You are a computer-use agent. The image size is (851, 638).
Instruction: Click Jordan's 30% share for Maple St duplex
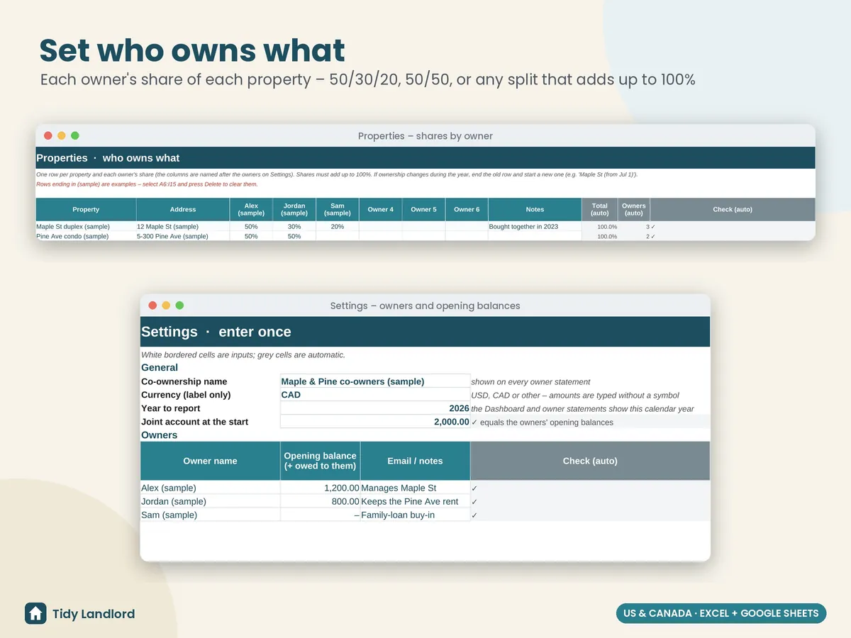[x=294, y=227]
